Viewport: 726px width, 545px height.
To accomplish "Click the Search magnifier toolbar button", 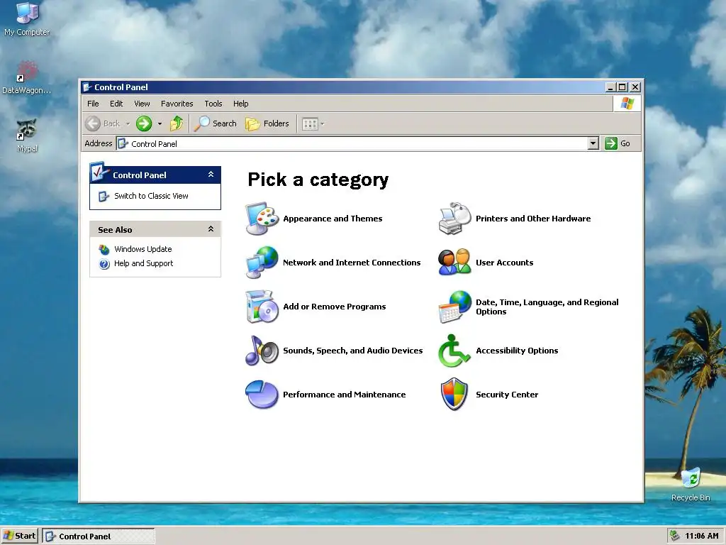I will click(216, 123).
